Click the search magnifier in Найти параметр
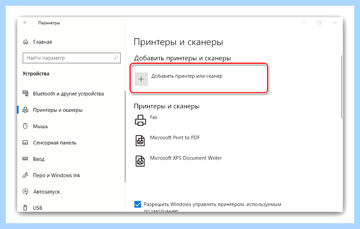 116,58
